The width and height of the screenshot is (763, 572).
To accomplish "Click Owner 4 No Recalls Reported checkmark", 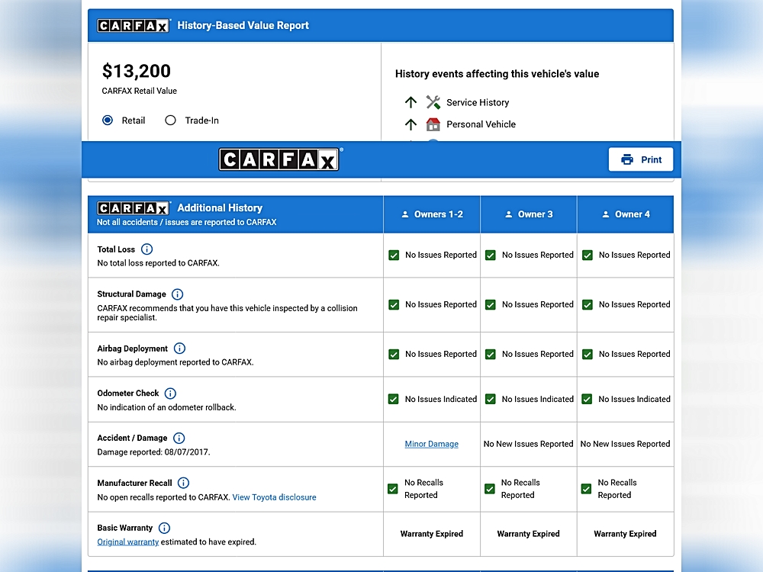I will coord(587,489).
